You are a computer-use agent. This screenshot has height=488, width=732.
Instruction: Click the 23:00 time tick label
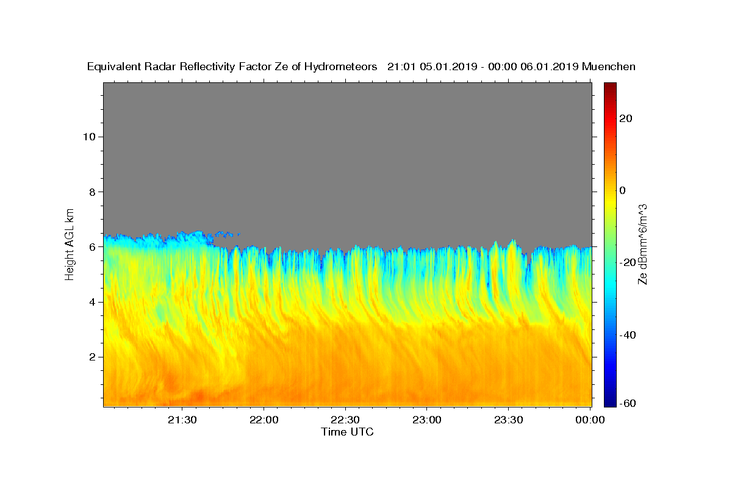(x=426, y=420)
